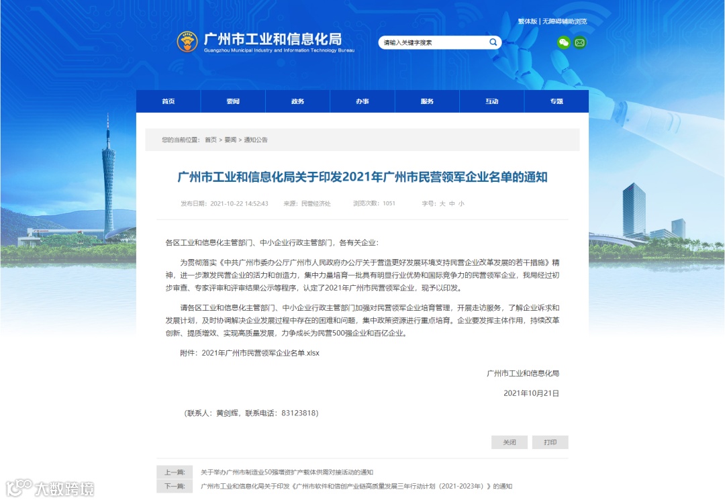The width and height of the screenshot is (725, 502).
Task: Open next article about 软件和信创产业链 plan
Action: coord(356,487)
